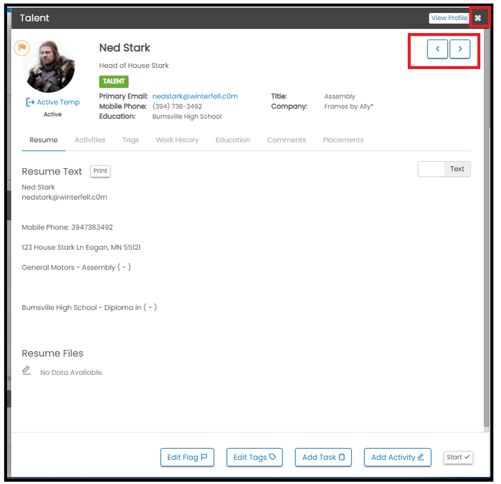
Task: Open the Active Temp status link
Action: pyautogui.click(x=52, y=102)
